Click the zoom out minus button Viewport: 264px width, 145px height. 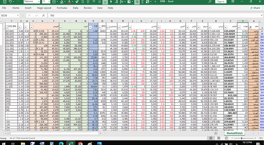pos(232,138)
